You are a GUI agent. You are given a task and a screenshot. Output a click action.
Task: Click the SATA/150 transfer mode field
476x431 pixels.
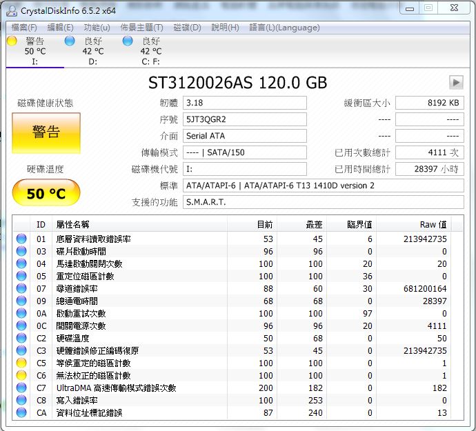pos(244,152)
